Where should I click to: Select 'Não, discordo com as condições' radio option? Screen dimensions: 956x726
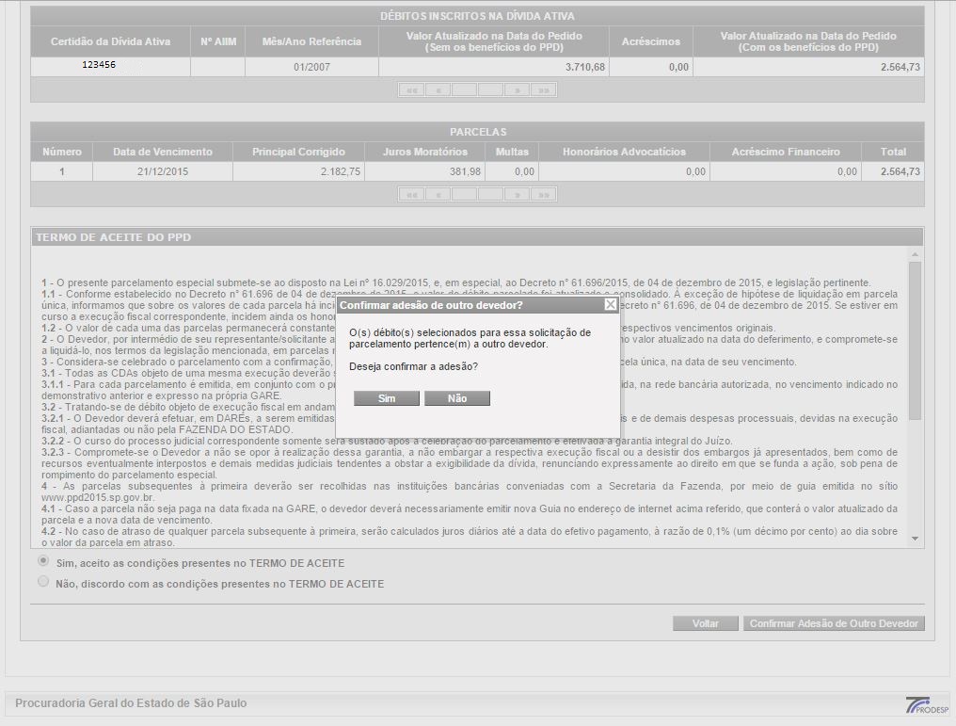click(x=43, y=582)
